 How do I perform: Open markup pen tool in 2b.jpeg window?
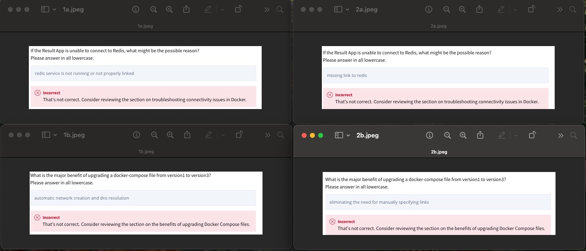502,135
